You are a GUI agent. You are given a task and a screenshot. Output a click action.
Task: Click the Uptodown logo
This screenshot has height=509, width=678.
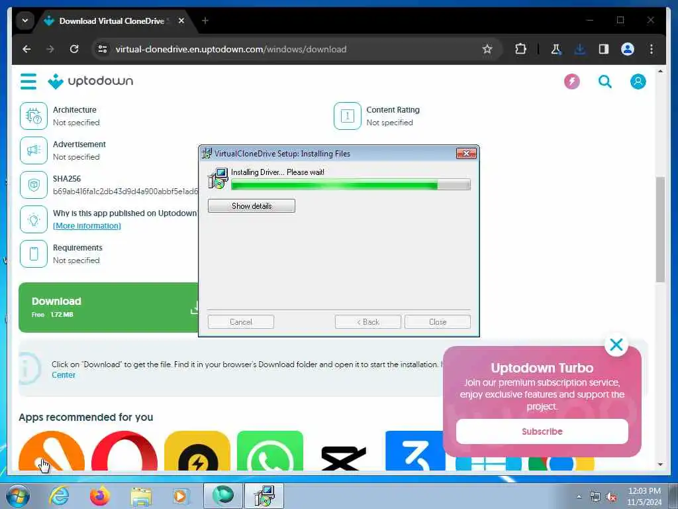tap(90, 81)
